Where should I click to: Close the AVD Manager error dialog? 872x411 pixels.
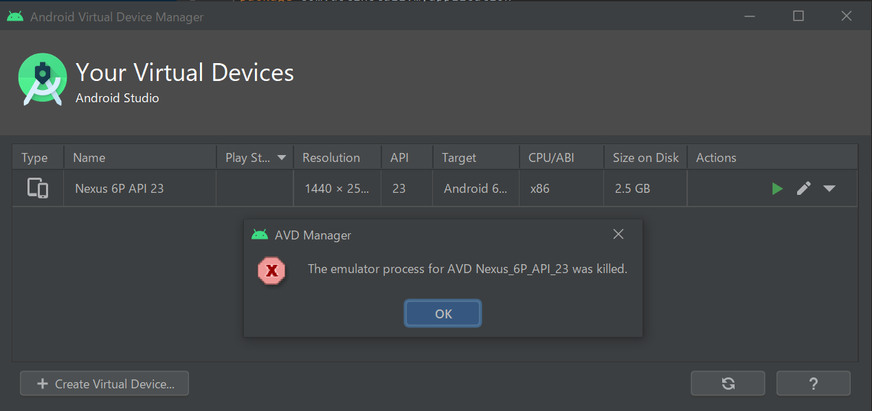618,233
